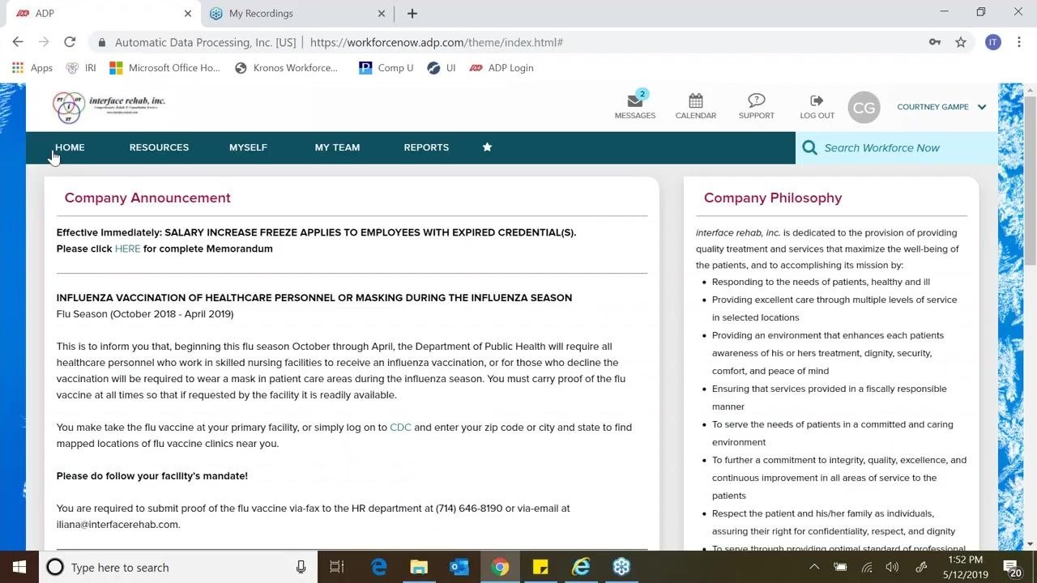Image resolution: width=1037 pixels, height=583 pixels.
Task: Click the saved password key icon
Action: [x=935, y=42]
